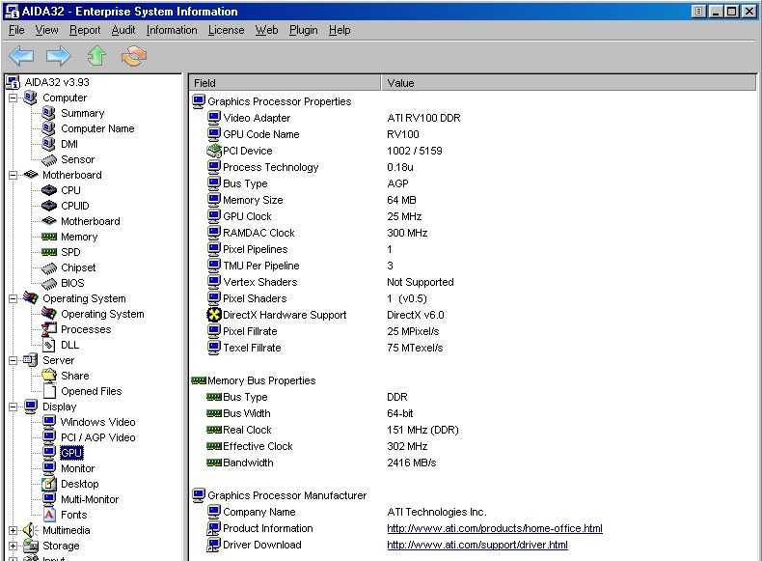
Task: Select the Monitor tree item
Action: [77, 468]
